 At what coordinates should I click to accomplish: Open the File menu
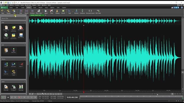pyautogui.click(x=4, y=5)
